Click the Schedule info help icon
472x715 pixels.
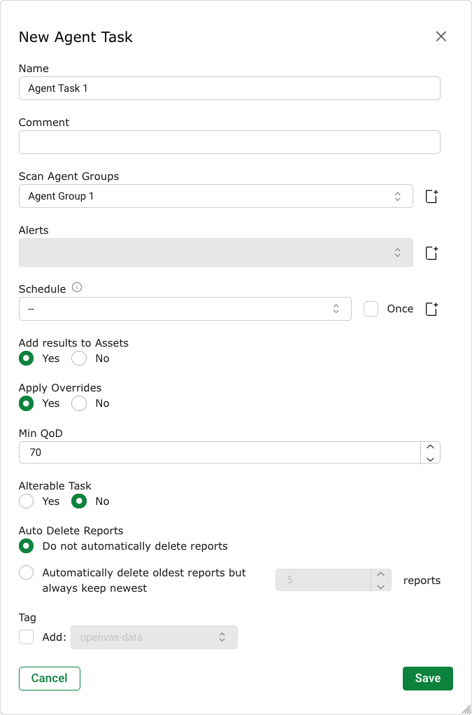(77, 288)
